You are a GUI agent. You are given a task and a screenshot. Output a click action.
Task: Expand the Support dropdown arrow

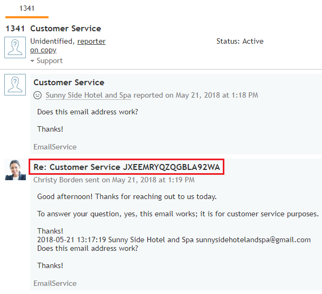pyautogui.click(x=32, y=61)
